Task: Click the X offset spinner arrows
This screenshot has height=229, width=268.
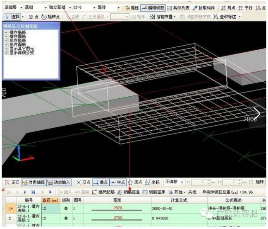Action: 208,182
